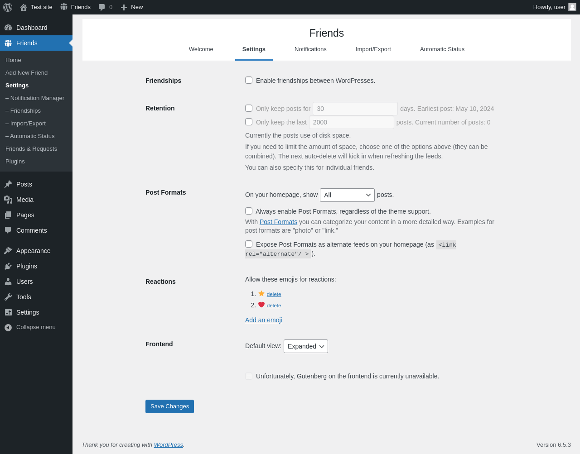Image resolution: width=580 pixels, height=454 pixels.
Task: Click the Collapse menu arrow icon
Action: pyautogui.click(x=8, y=327)
